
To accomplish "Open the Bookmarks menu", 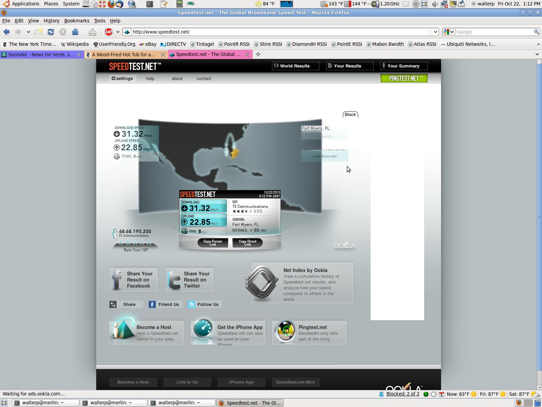I will tap(77, 21).
